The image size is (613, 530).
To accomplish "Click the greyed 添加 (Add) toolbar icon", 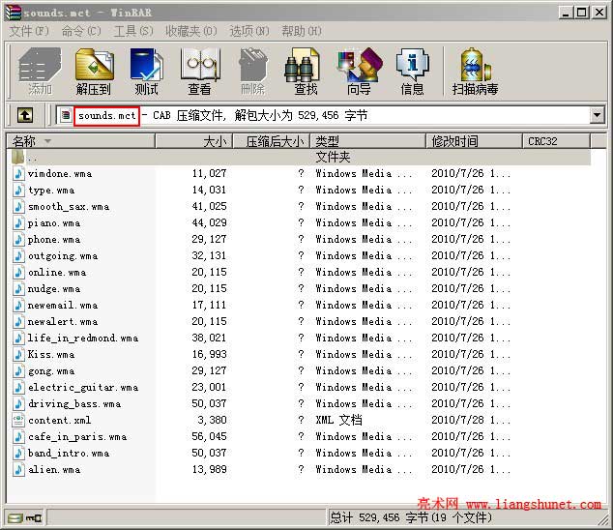I will point(40,72).
